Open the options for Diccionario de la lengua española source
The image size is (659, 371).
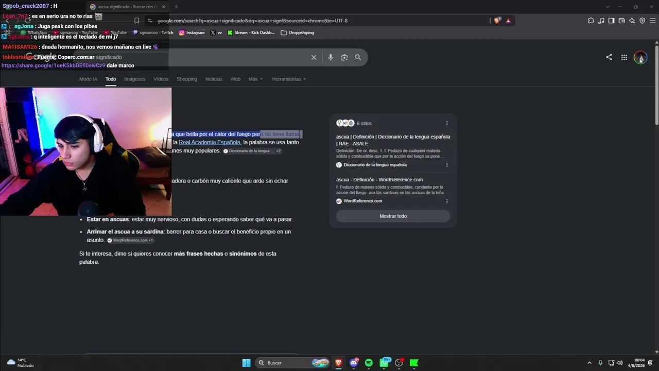(447, 165)
